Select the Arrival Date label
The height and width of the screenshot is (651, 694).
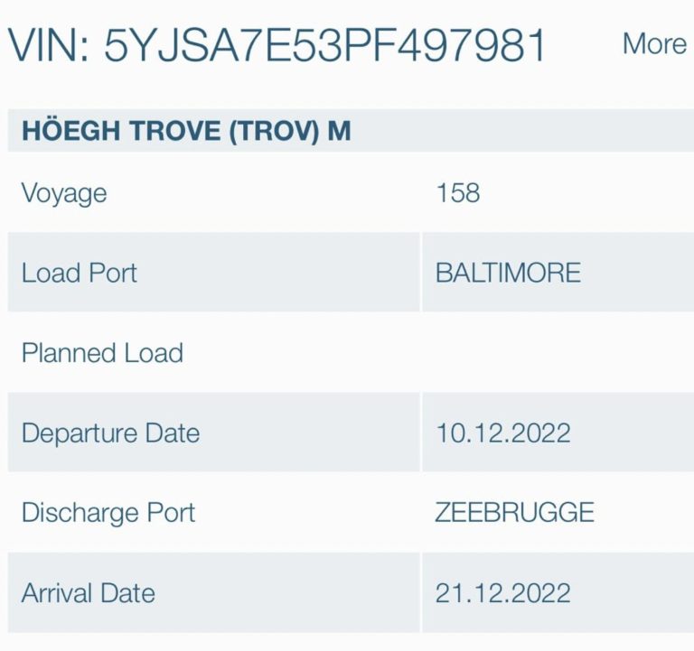88,593
